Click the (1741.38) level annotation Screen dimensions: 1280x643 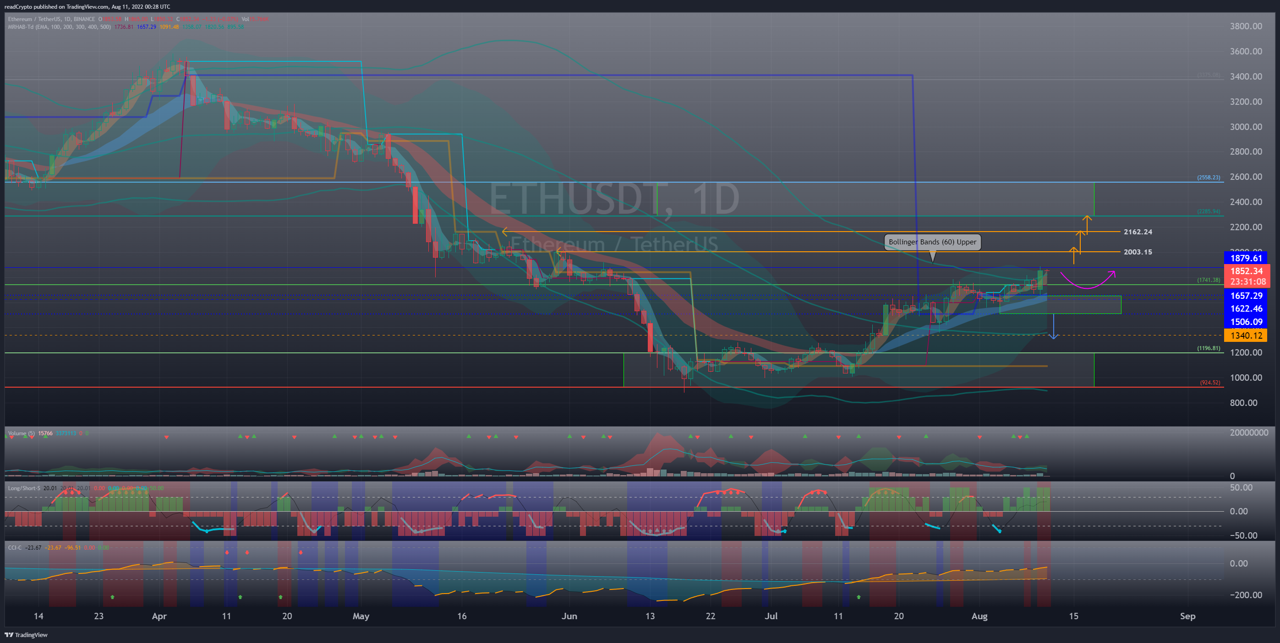click(1209, 280)
